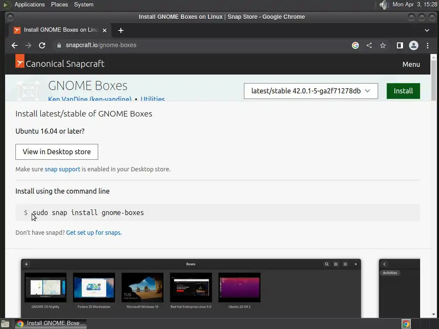Select the Install GNOME Boxes tab
Image resolution: width=439 pixels, height=329 pixels.
pyautogui.click(x=59, y=30)
